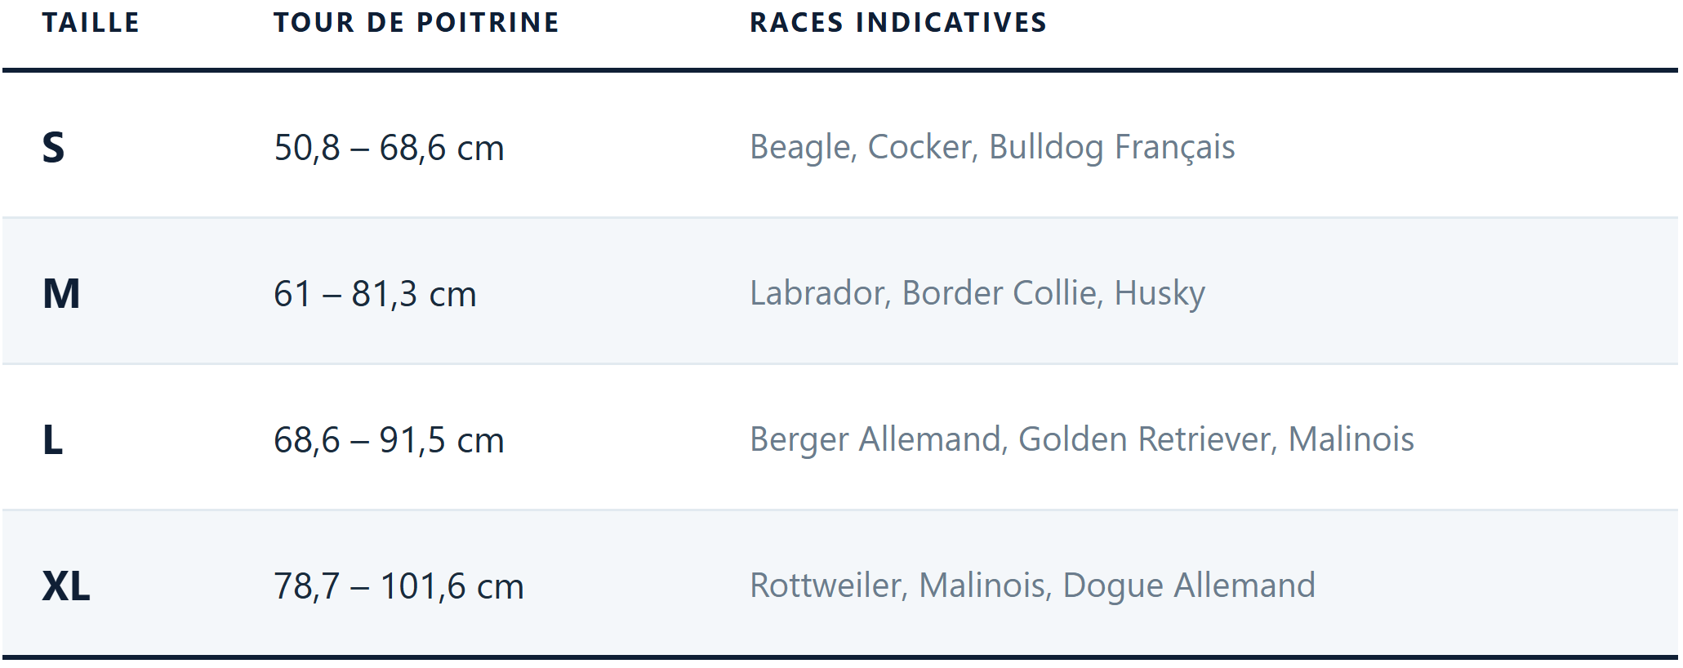Select the M size label
Screen dimensions: 1683x668
[61, 294]
